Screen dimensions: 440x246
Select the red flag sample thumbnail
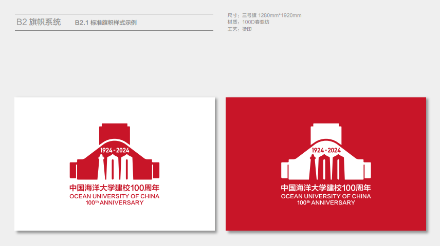326,164
